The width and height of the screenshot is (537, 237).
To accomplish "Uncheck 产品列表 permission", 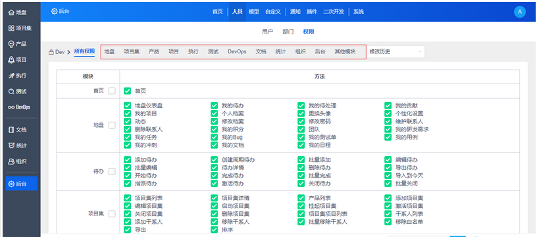I will tap(301, 198).
